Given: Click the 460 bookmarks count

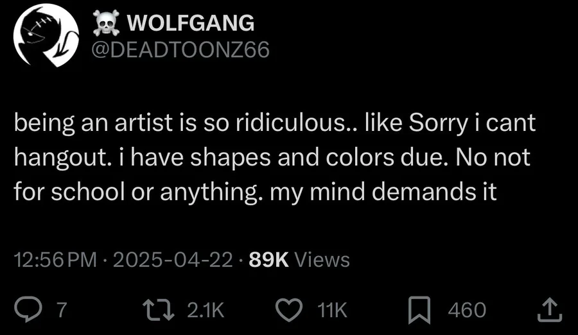Looking at the screenshot, I should (x=466, y=311).
